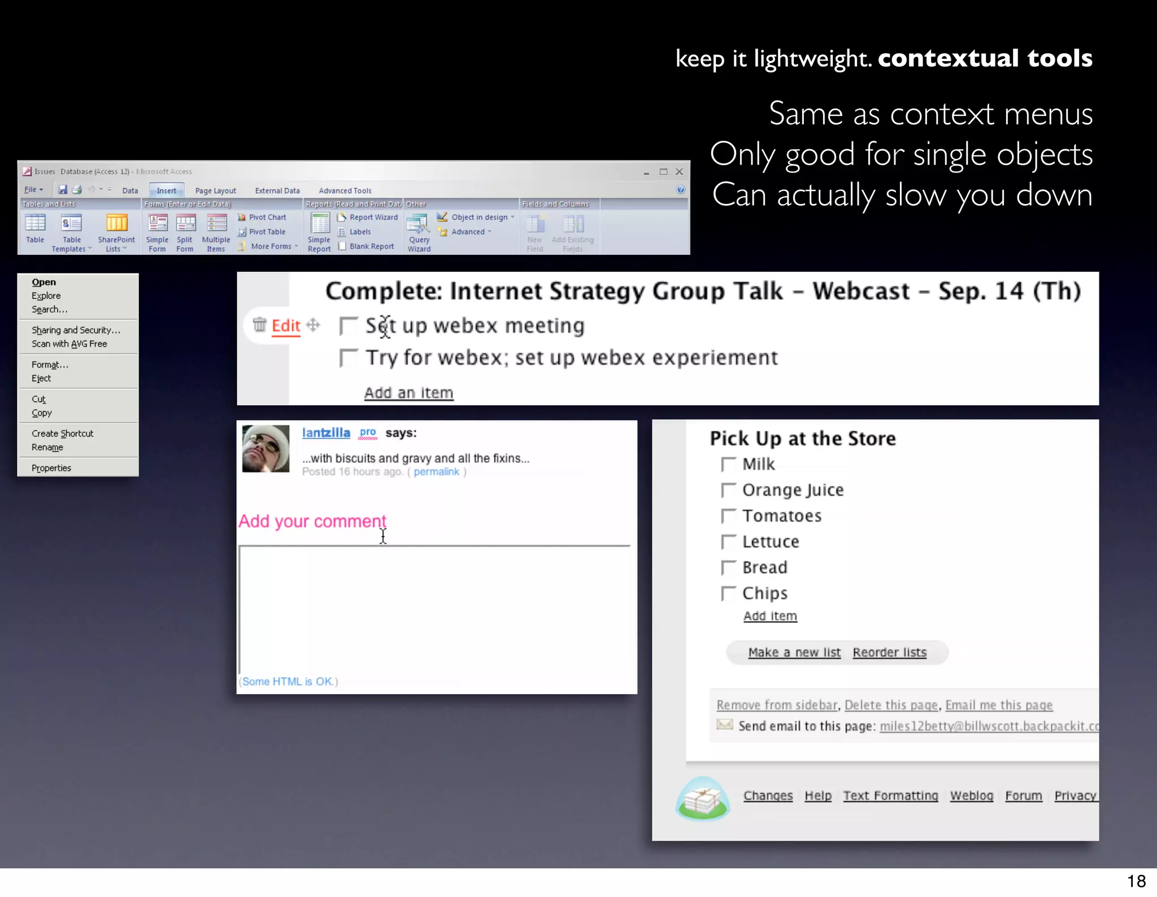
Task: Check the Bread checkbox
Action: pos(729,567)
